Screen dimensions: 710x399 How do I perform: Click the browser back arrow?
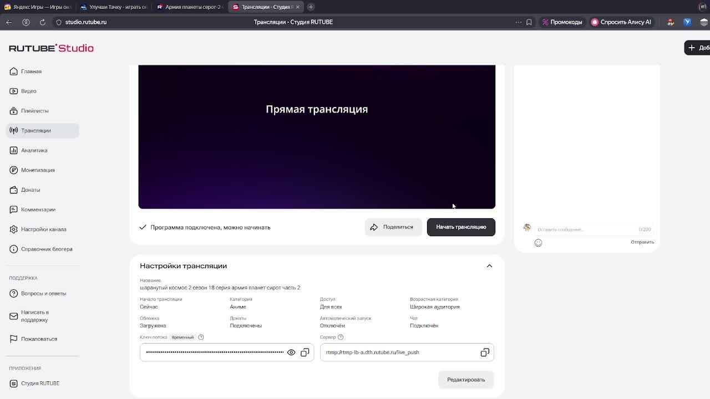(9, 22)
